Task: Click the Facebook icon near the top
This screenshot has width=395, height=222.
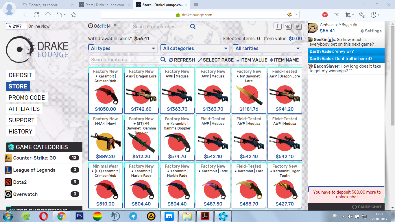Action: pos(278,26)
